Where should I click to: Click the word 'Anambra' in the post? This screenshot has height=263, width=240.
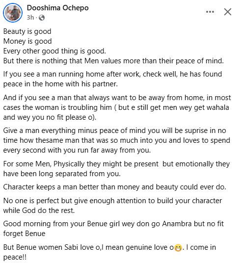pos(177,224)
